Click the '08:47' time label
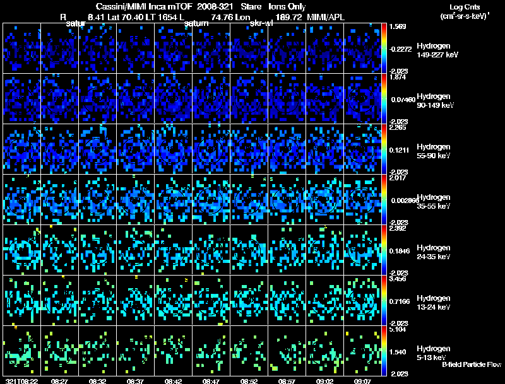The height and width of the screenshot is (384, 505). 211,381
